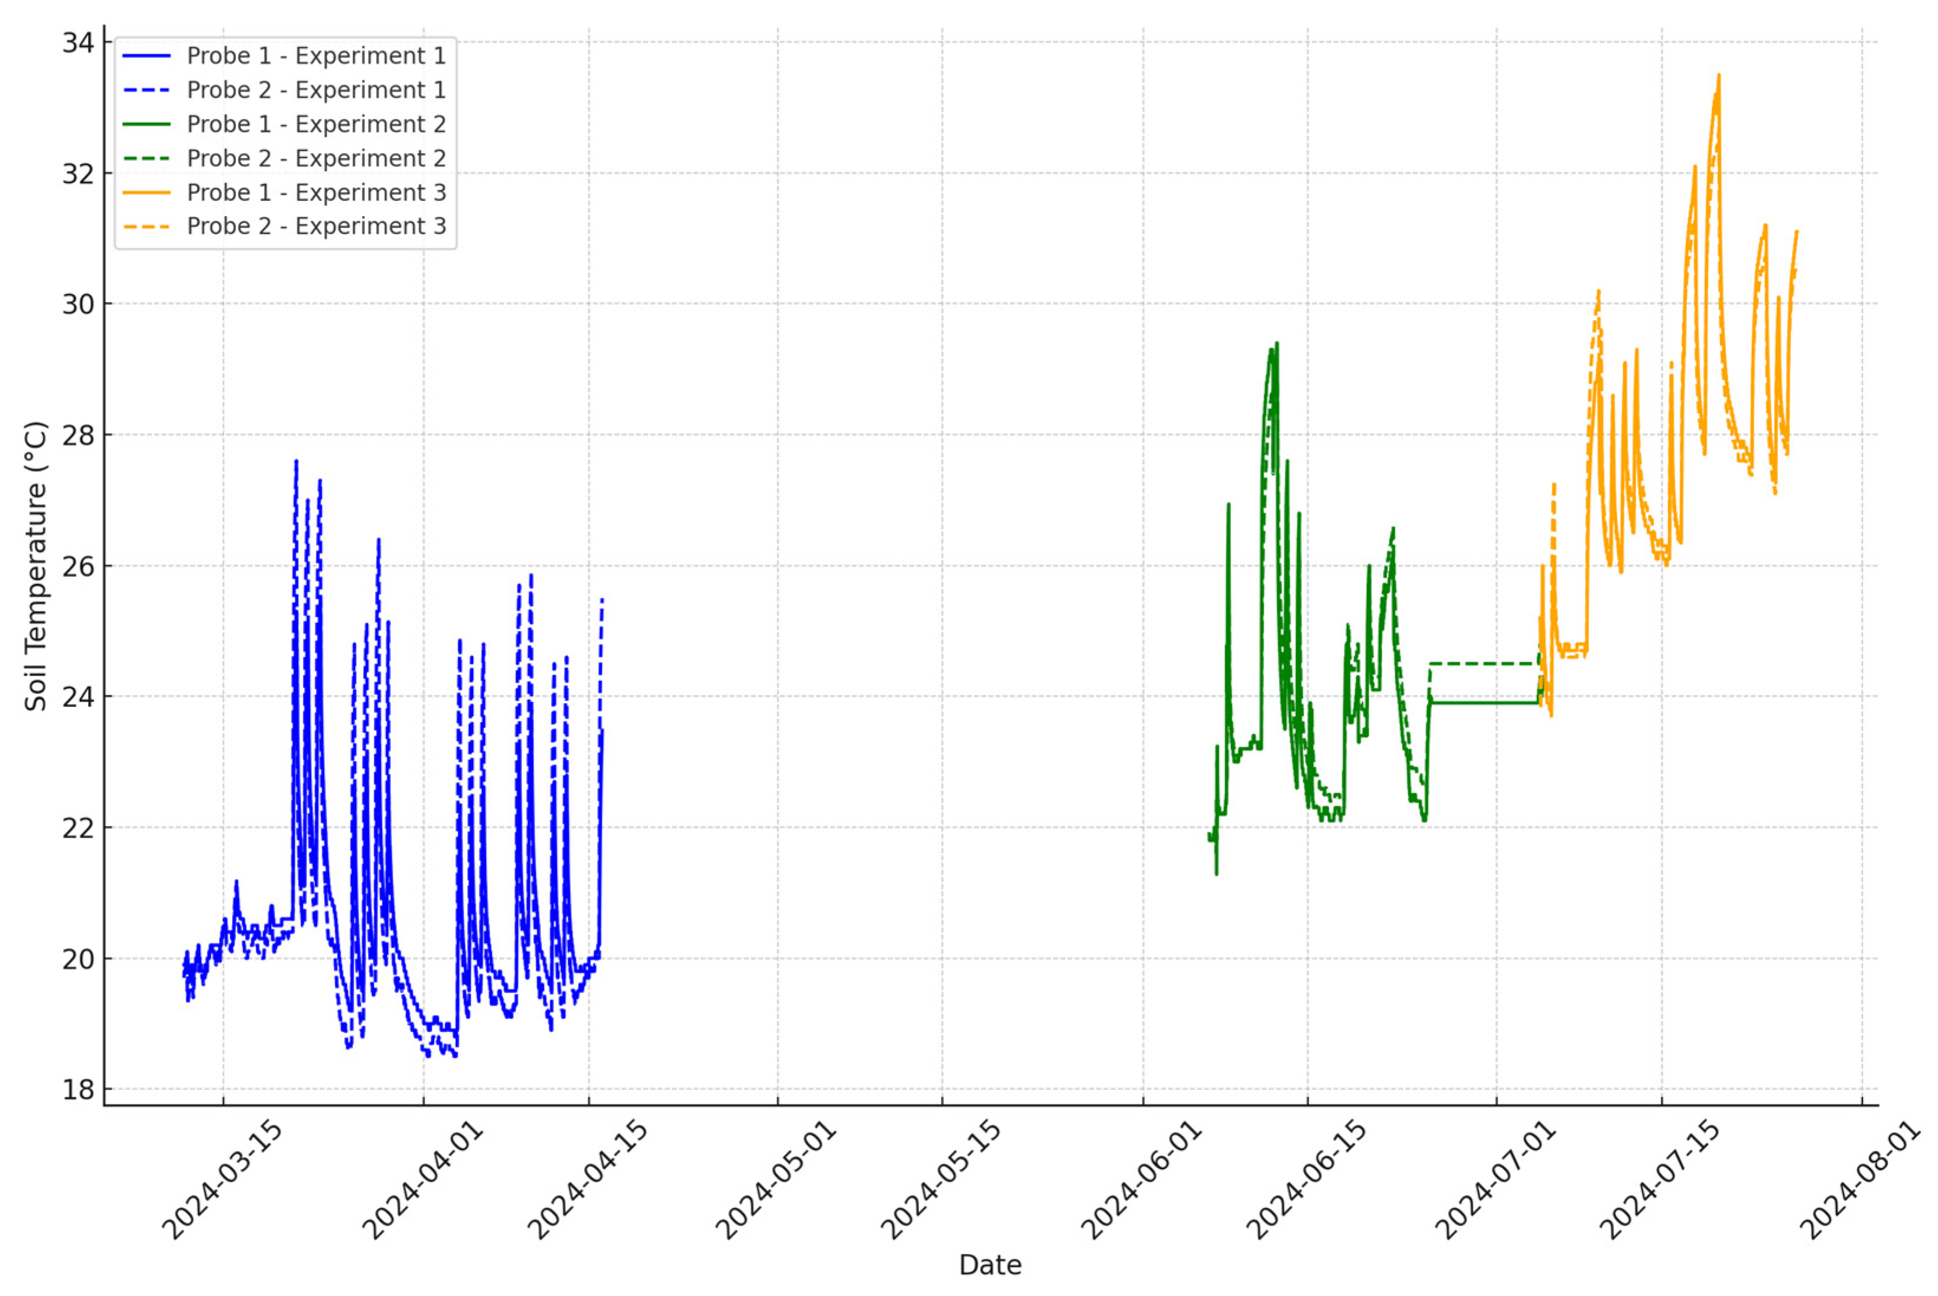Click the Probe 2 - Experiment 3 legend label
The height and width of the screenshot is (1296, 1938).
(316, 226)
